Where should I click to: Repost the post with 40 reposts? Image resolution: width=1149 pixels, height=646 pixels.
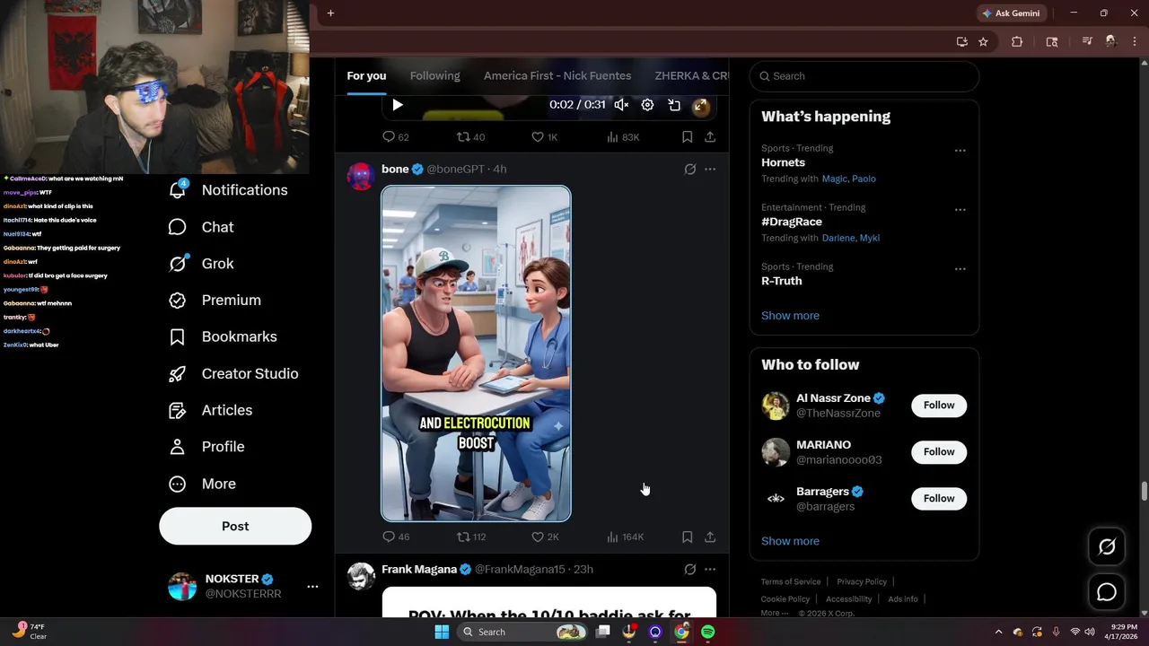470,137
